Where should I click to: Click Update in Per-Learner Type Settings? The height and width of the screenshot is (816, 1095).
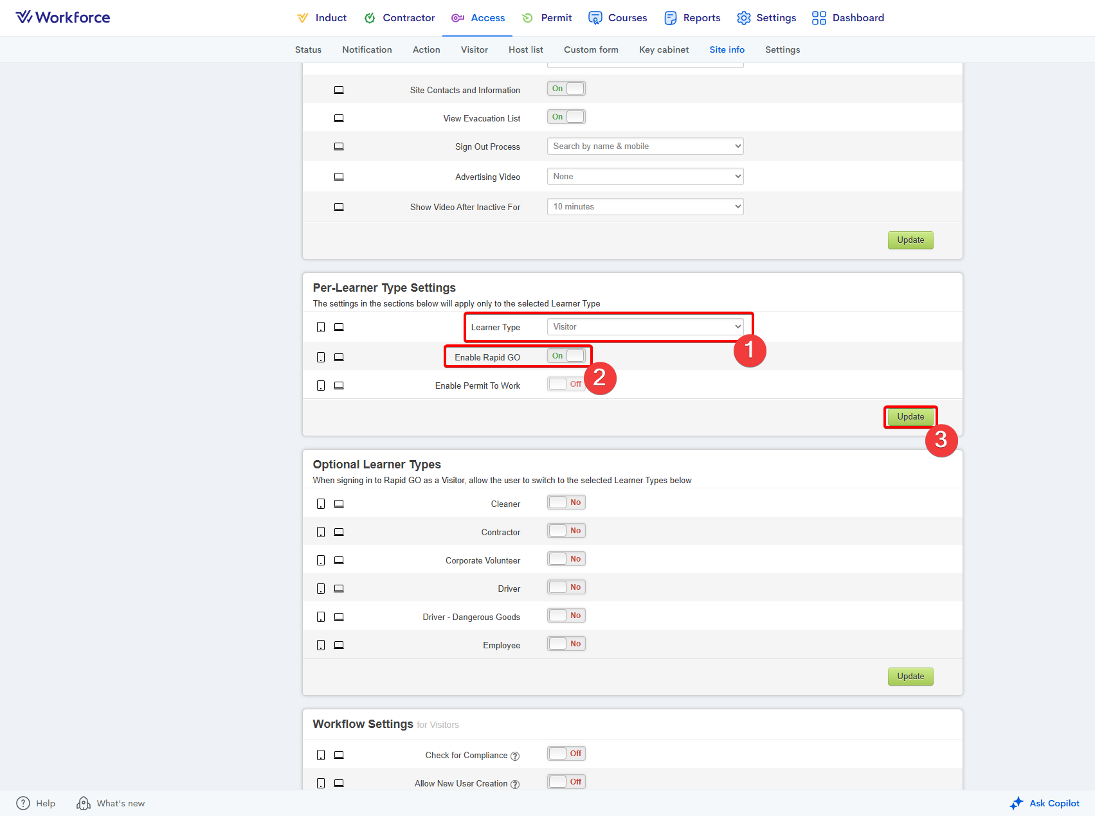pos(910,417)
